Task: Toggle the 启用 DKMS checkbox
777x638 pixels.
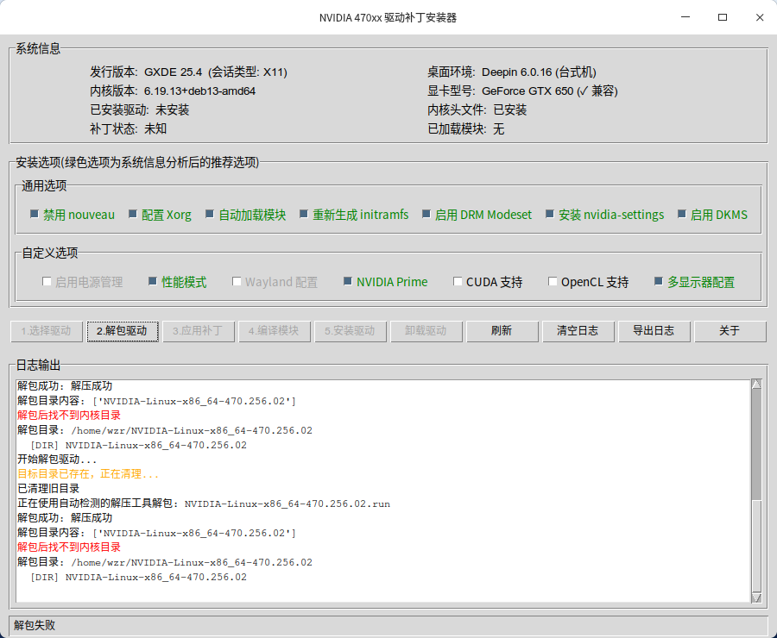Action: [x=682, y=215]
